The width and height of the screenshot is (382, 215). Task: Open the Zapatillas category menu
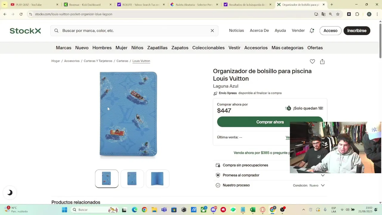[157, 48]
